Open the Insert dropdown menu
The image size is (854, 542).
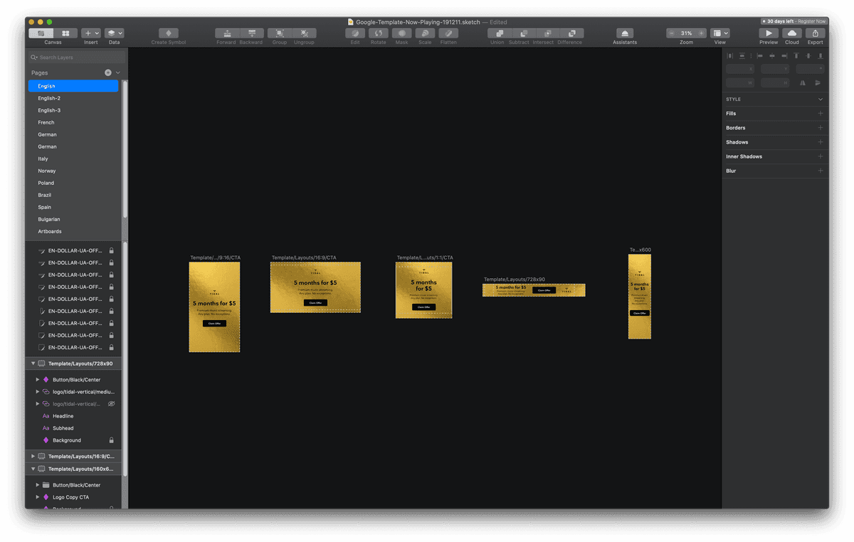(91, 33)
